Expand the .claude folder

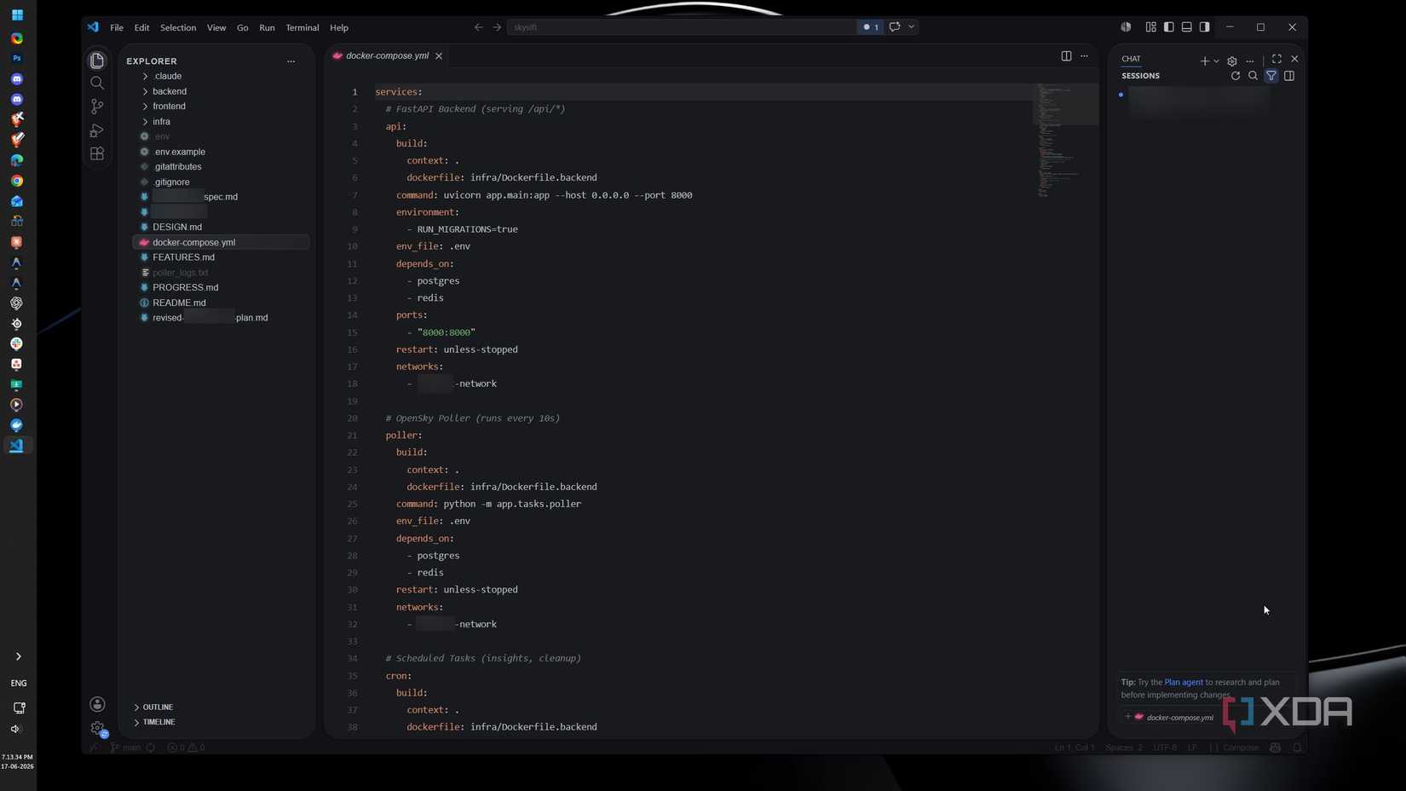point(221,76)
